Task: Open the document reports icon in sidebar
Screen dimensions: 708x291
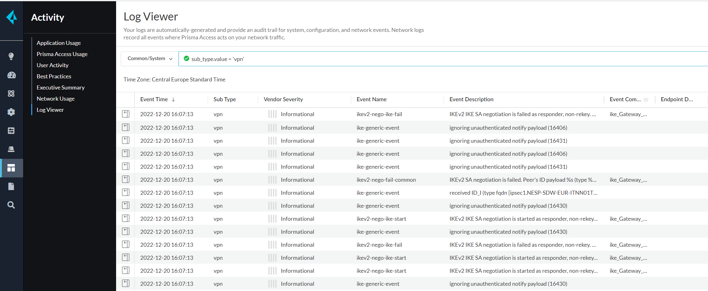Action: 11,186
